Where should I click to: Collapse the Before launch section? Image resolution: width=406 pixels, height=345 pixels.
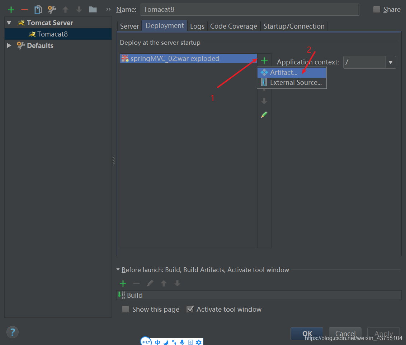point(118,269)
